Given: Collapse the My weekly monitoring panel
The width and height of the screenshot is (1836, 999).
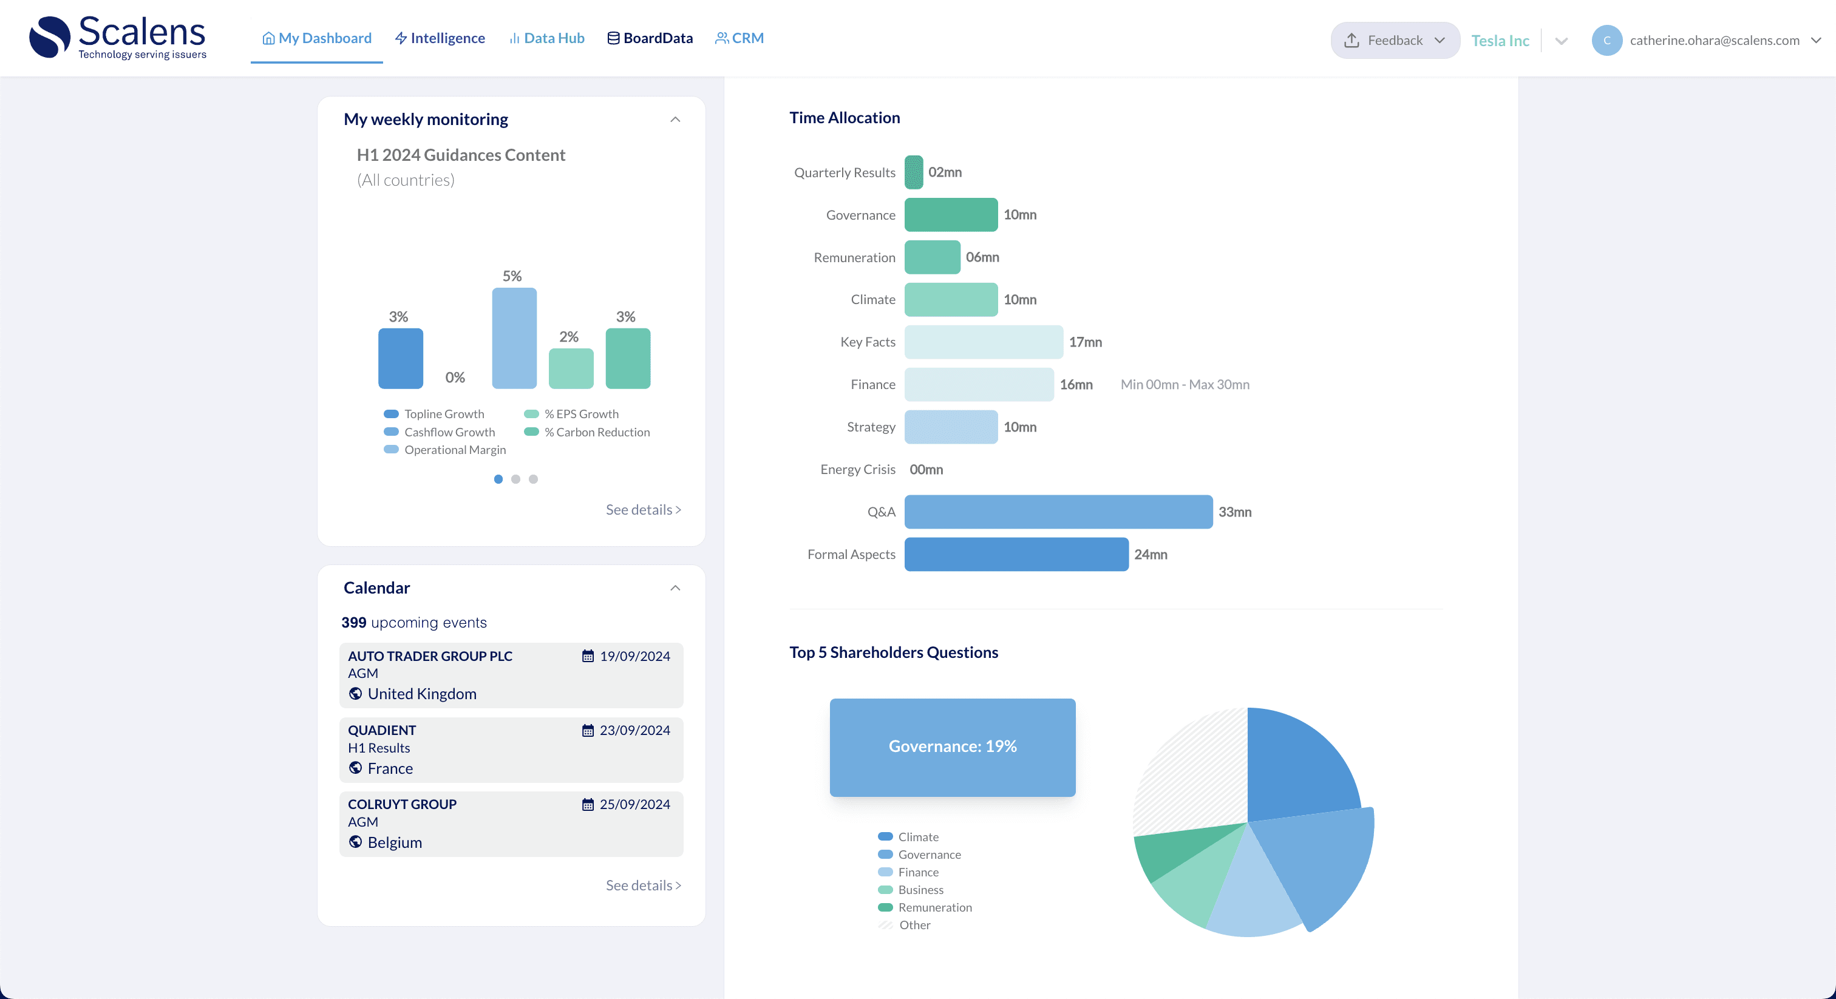Looking at the screenshot, I should click(x=675, y=120).
